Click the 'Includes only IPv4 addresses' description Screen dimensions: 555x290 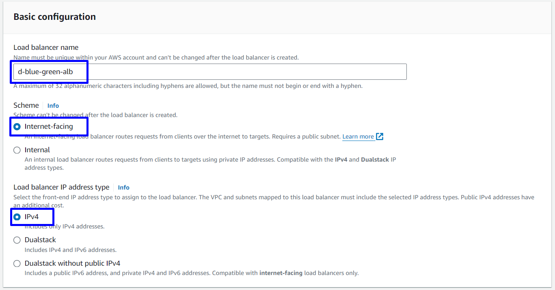(65, 226)
